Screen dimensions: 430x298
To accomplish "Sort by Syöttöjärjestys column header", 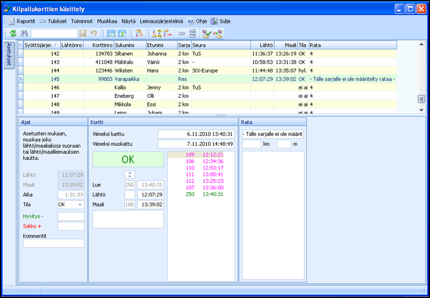I will (42, 45).
